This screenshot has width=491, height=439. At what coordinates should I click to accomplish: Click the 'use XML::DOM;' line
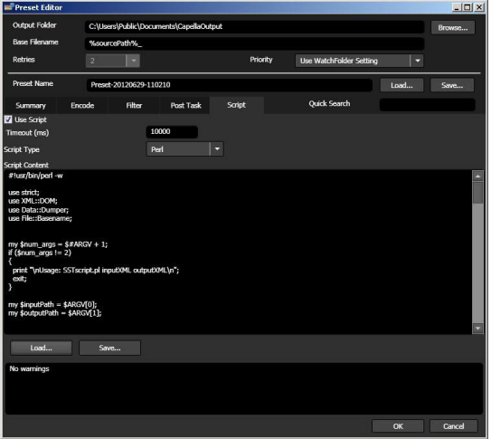click(x=33, y=201)
